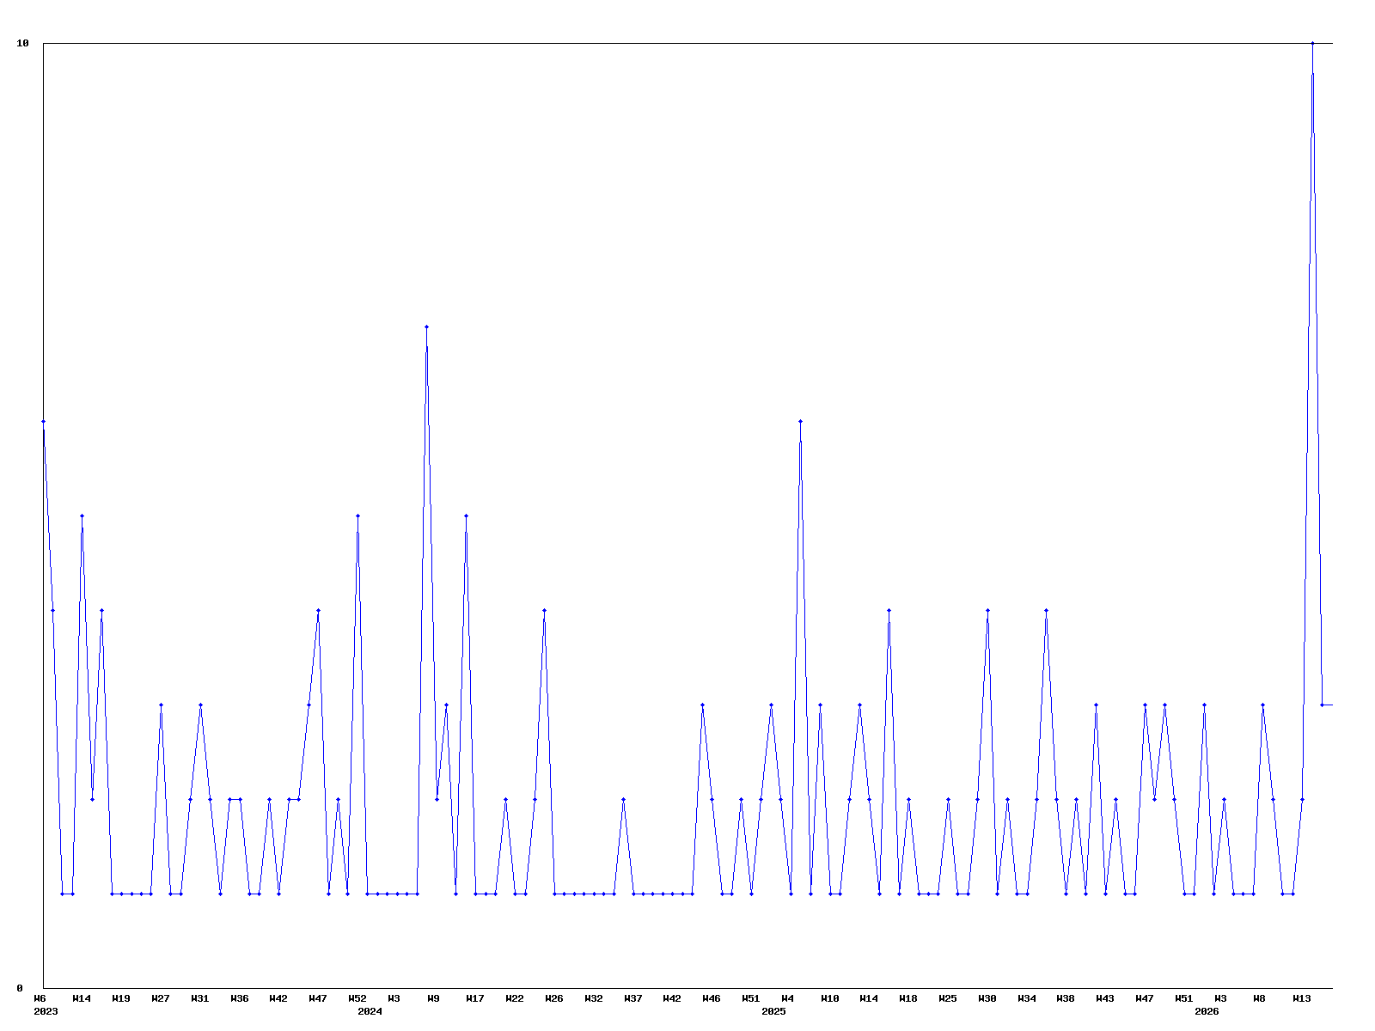Click the last data point on the line
The height and width of the screenshot is (1031, 1375).
click(x=1322, y=705)
